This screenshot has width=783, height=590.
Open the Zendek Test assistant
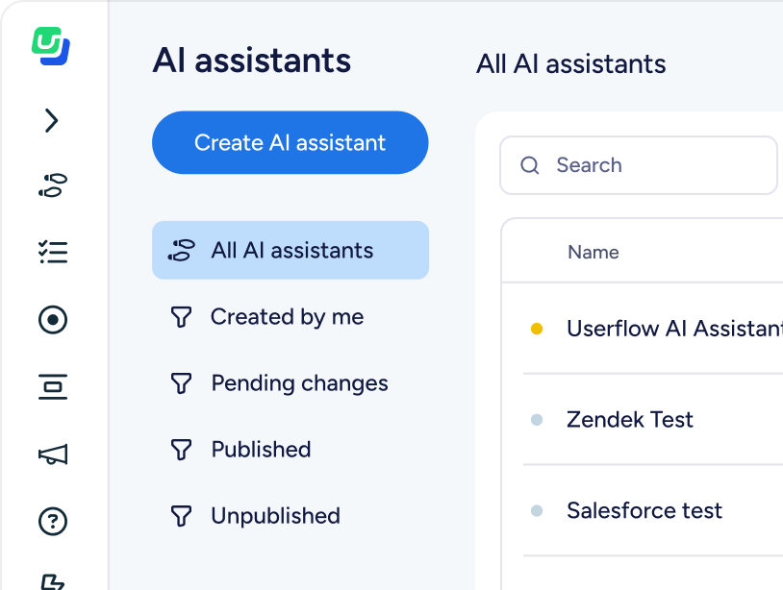point(630,420)
